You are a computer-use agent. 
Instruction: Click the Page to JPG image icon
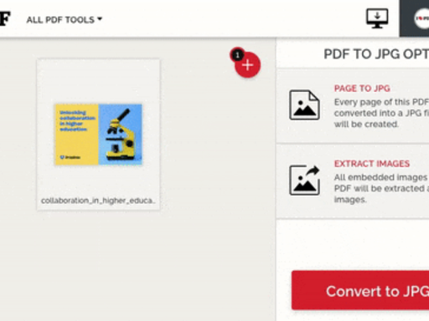pos(304,105)
